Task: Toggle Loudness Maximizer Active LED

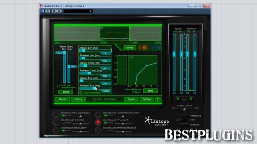Action: pyautogui.click(x=63, y=130)
